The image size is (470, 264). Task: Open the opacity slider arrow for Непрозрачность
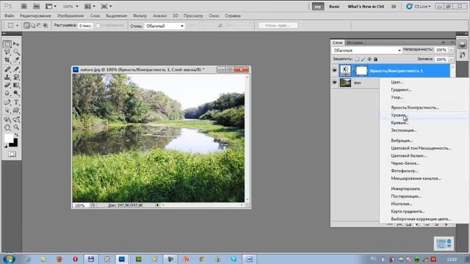click(451, 50)
